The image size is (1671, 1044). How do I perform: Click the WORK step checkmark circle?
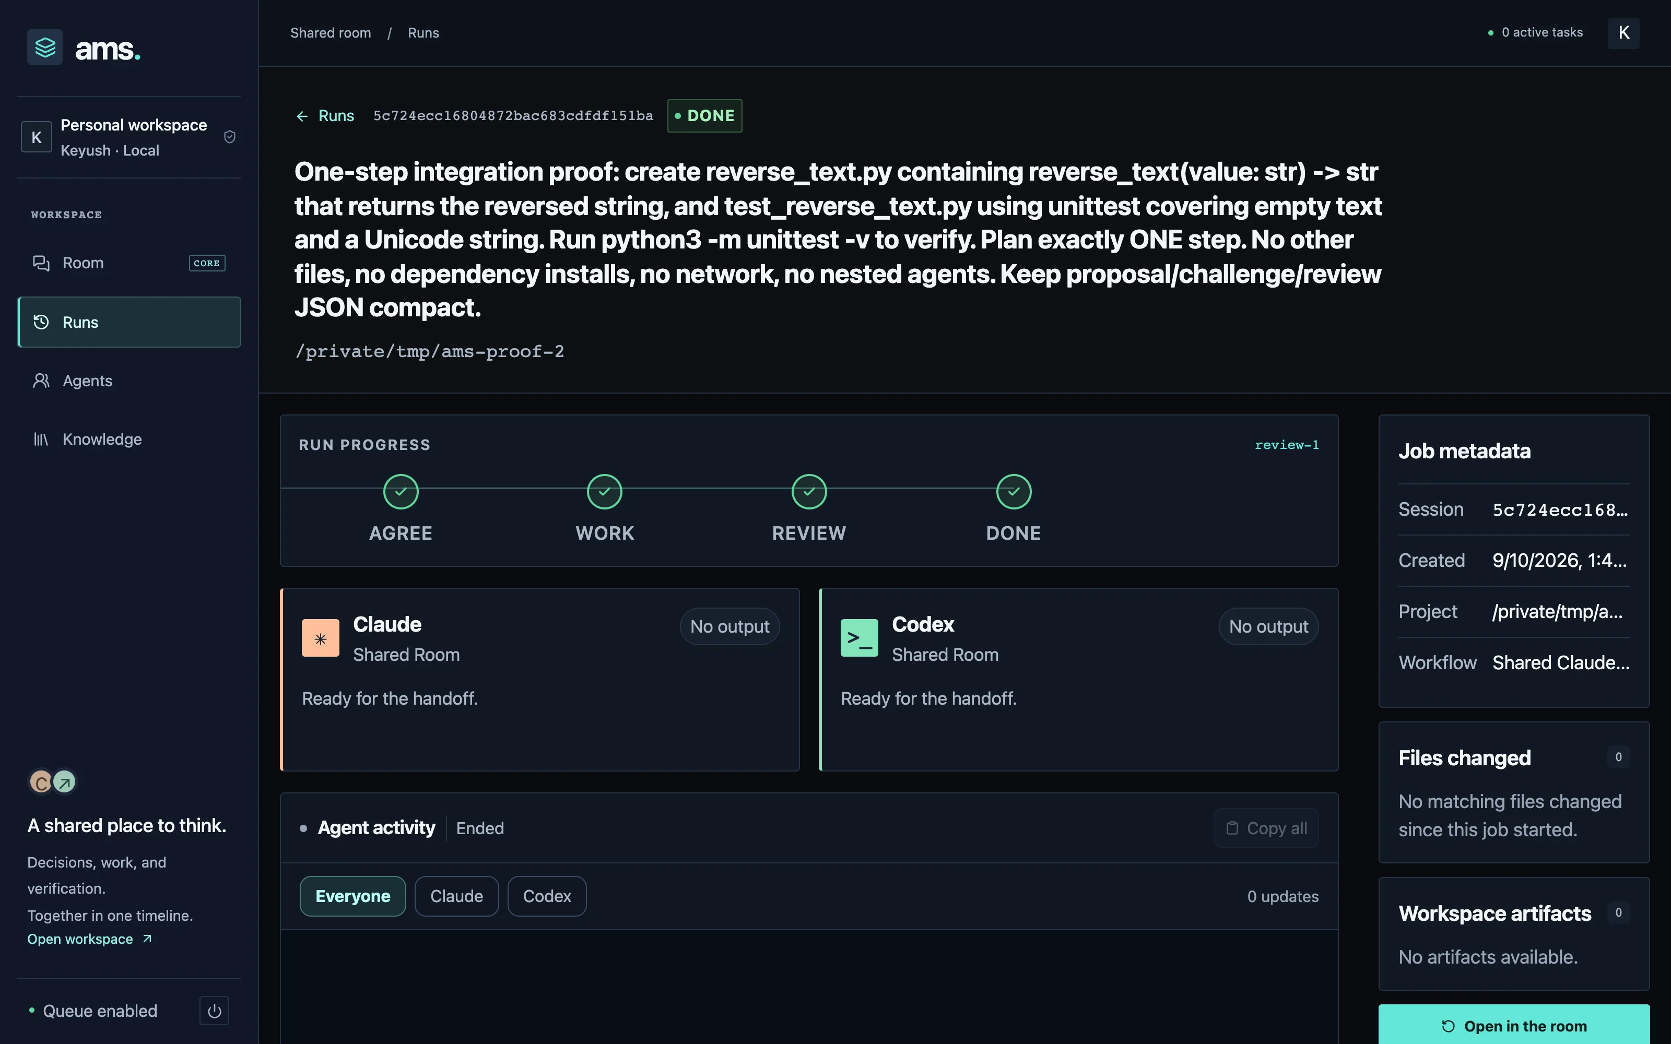tap(604, 492)
